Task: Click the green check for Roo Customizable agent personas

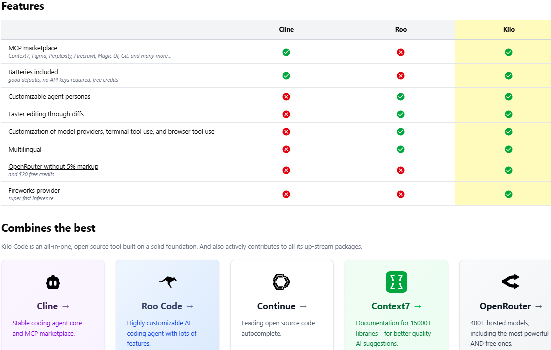Action: [x=401, y=97]
